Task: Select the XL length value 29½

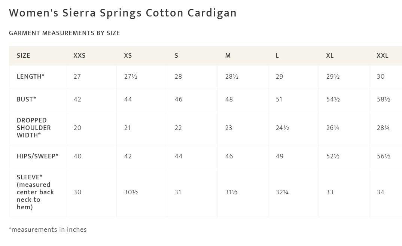Action: (333, 76)
